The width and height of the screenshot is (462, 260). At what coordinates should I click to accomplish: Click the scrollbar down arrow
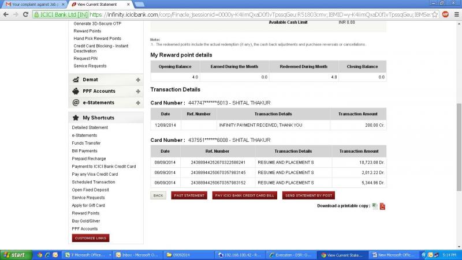tap(459, 247)
